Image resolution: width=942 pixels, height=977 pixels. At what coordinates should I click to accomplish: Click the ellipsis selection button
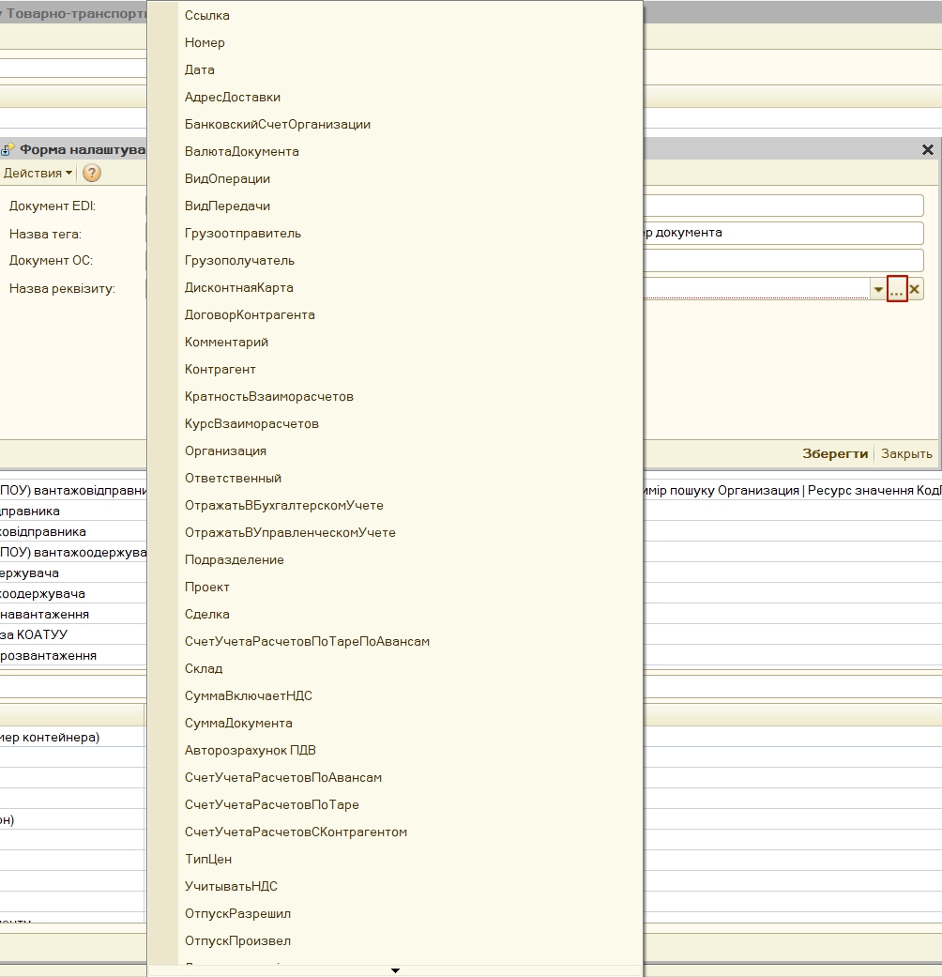click(897, 289)
